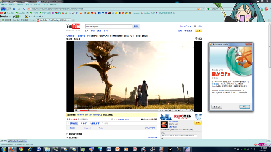The width and height of the screenshot is (271, 152).
Task: Toggle the player expand-size button
Action: pyautogui.click(x=183, y=111)
